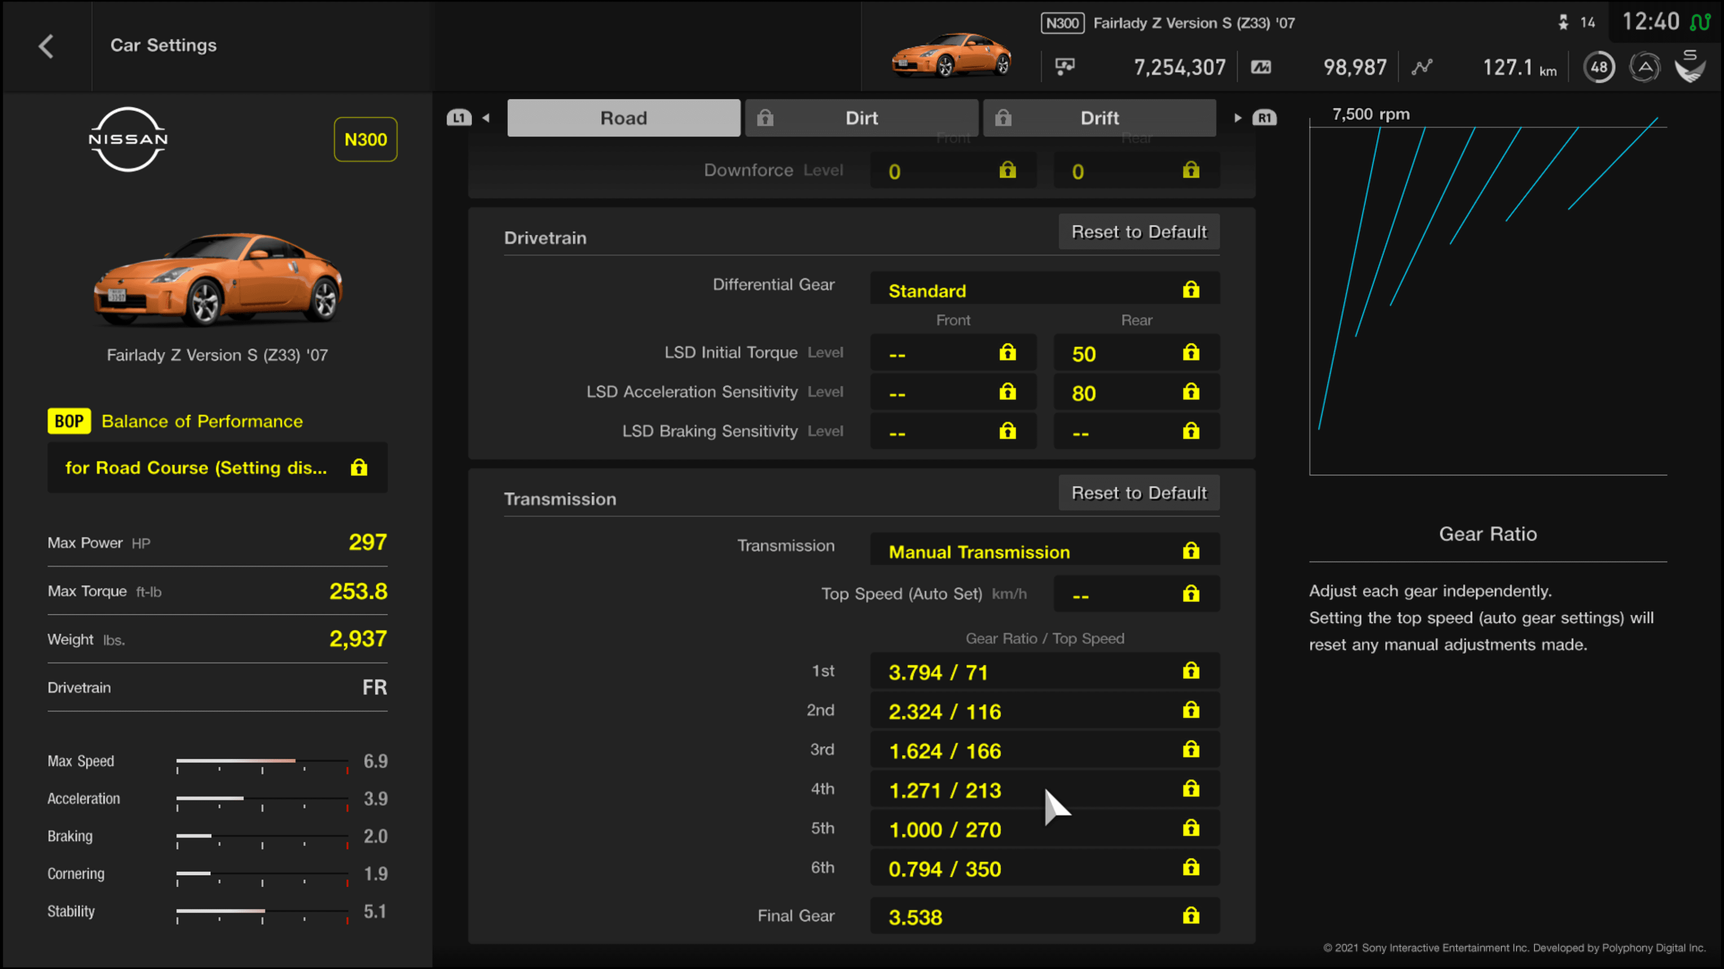This screenshot has width=1724, height=969.
Task: Click the lock icon on Final Gear
Action: 1191,915
